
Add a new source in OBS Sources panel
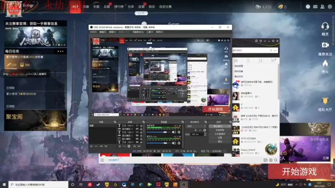point(120,146)
